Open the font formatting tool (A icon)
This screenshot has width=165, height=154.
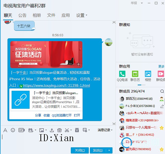tap(5, 130)
